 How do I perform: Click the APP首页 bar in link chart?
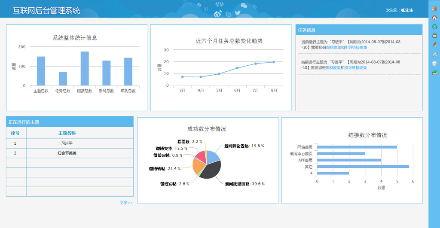349,160
